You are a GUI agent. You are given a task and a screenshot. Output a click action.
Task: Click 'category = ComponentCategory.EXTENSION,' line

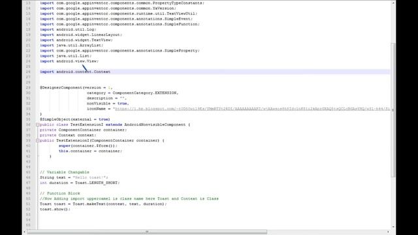[133, 93]
